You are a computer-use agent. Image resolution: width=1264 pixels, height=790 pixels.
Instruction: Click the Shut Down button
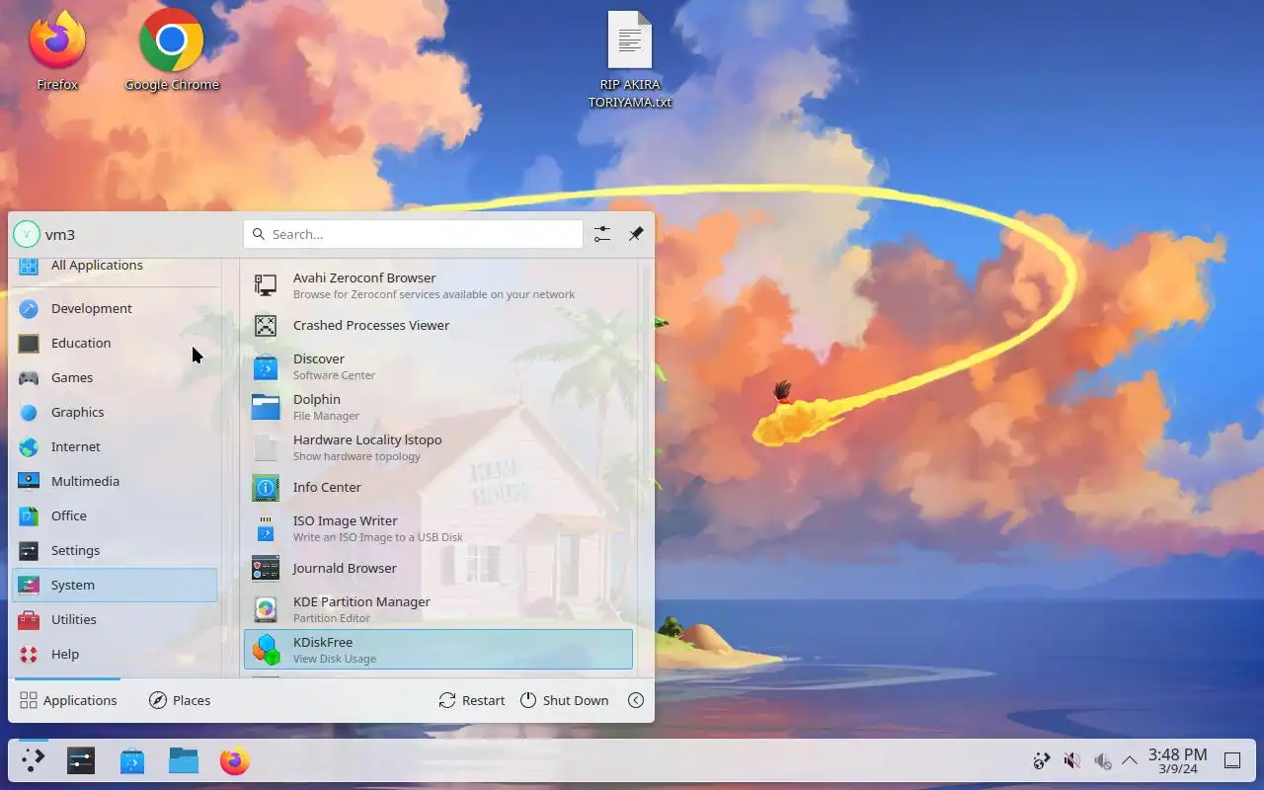(x=565, y=700)
